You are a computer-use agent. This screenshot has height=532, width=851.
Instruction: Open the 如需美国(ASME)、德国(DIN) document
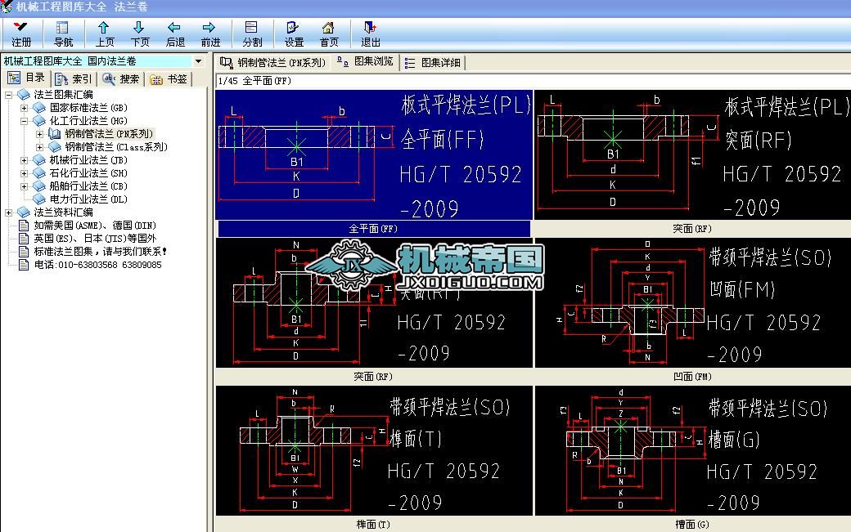[95, 225]
